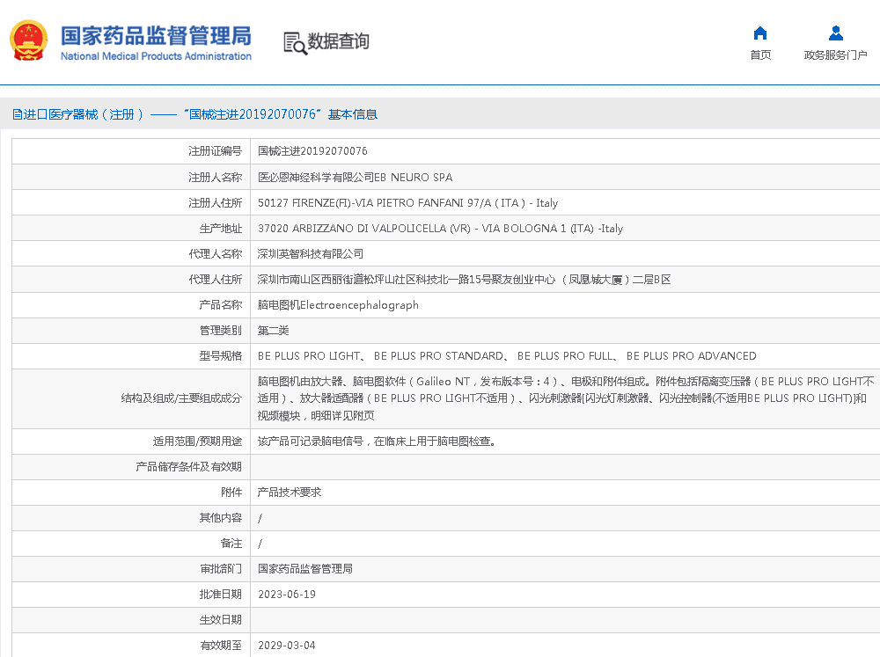Click the production address value with ARBIZZANO

[x=440, y=228]
